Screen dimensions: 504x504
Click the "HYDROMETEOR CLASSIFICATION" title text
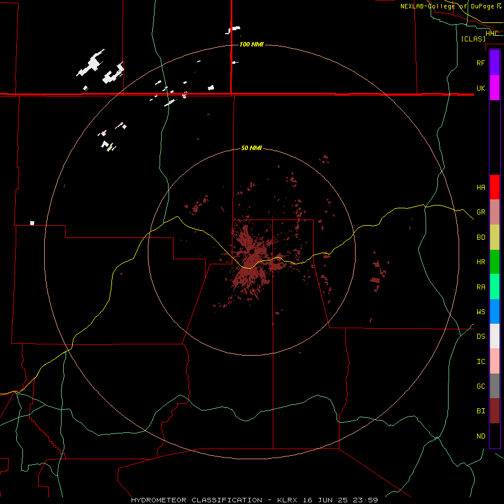pyautogui.click(x=197, y=500)
